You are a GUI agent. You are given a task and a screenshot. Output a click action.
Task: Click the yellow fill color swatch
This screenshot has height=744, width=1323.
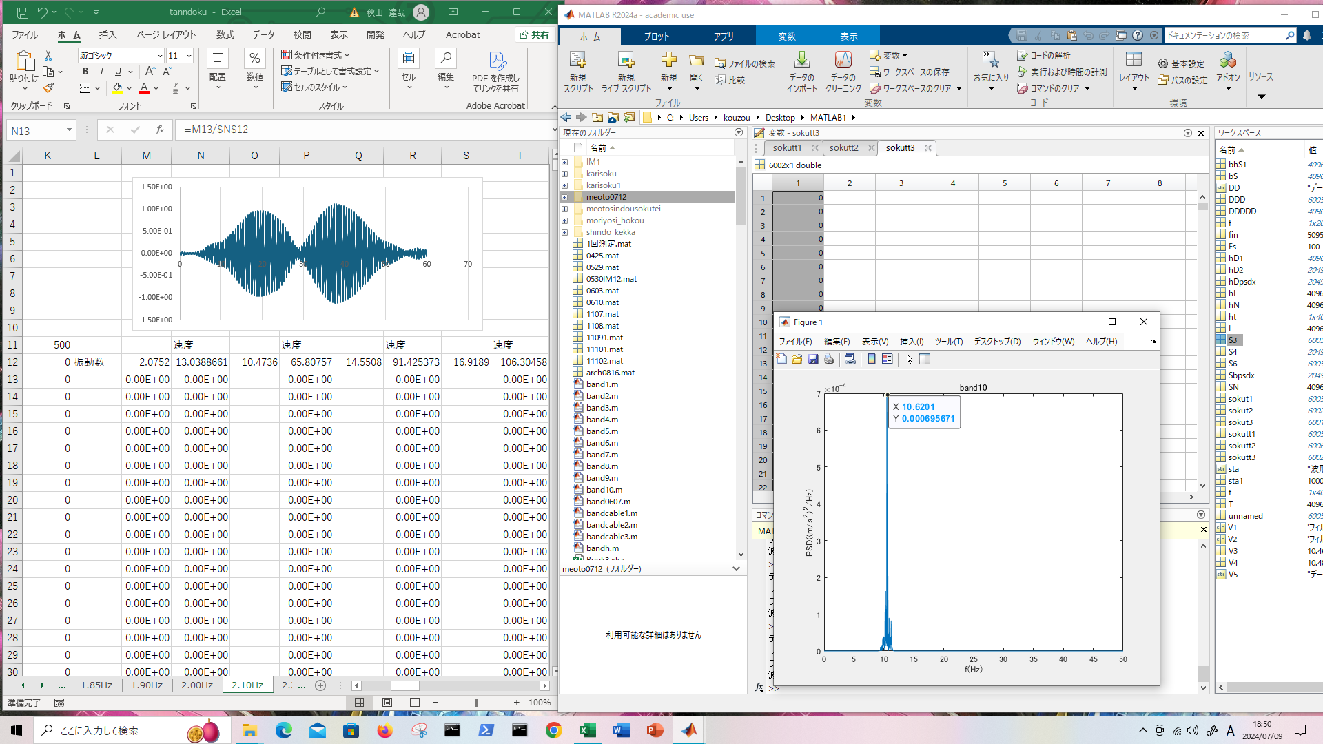point(117,88)
